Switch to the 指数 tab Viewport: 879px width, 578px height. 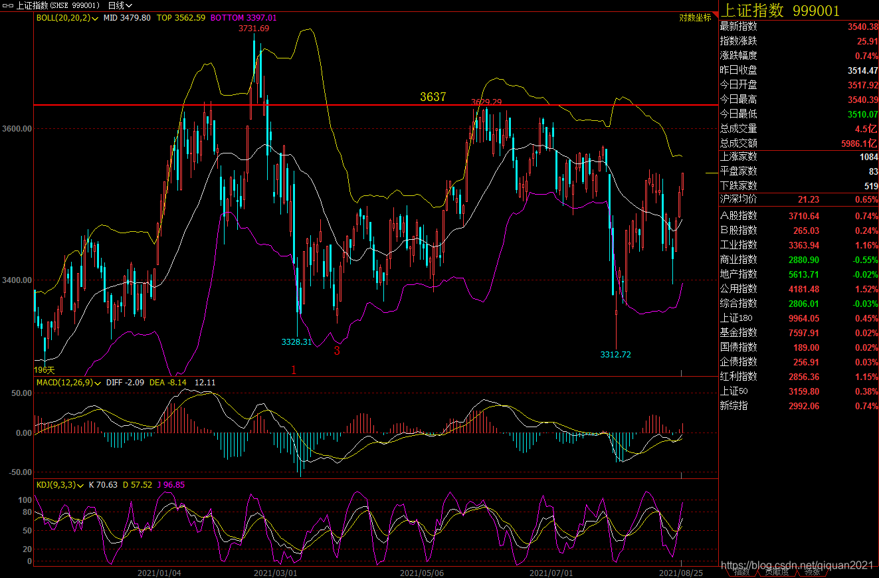(742, 572)
